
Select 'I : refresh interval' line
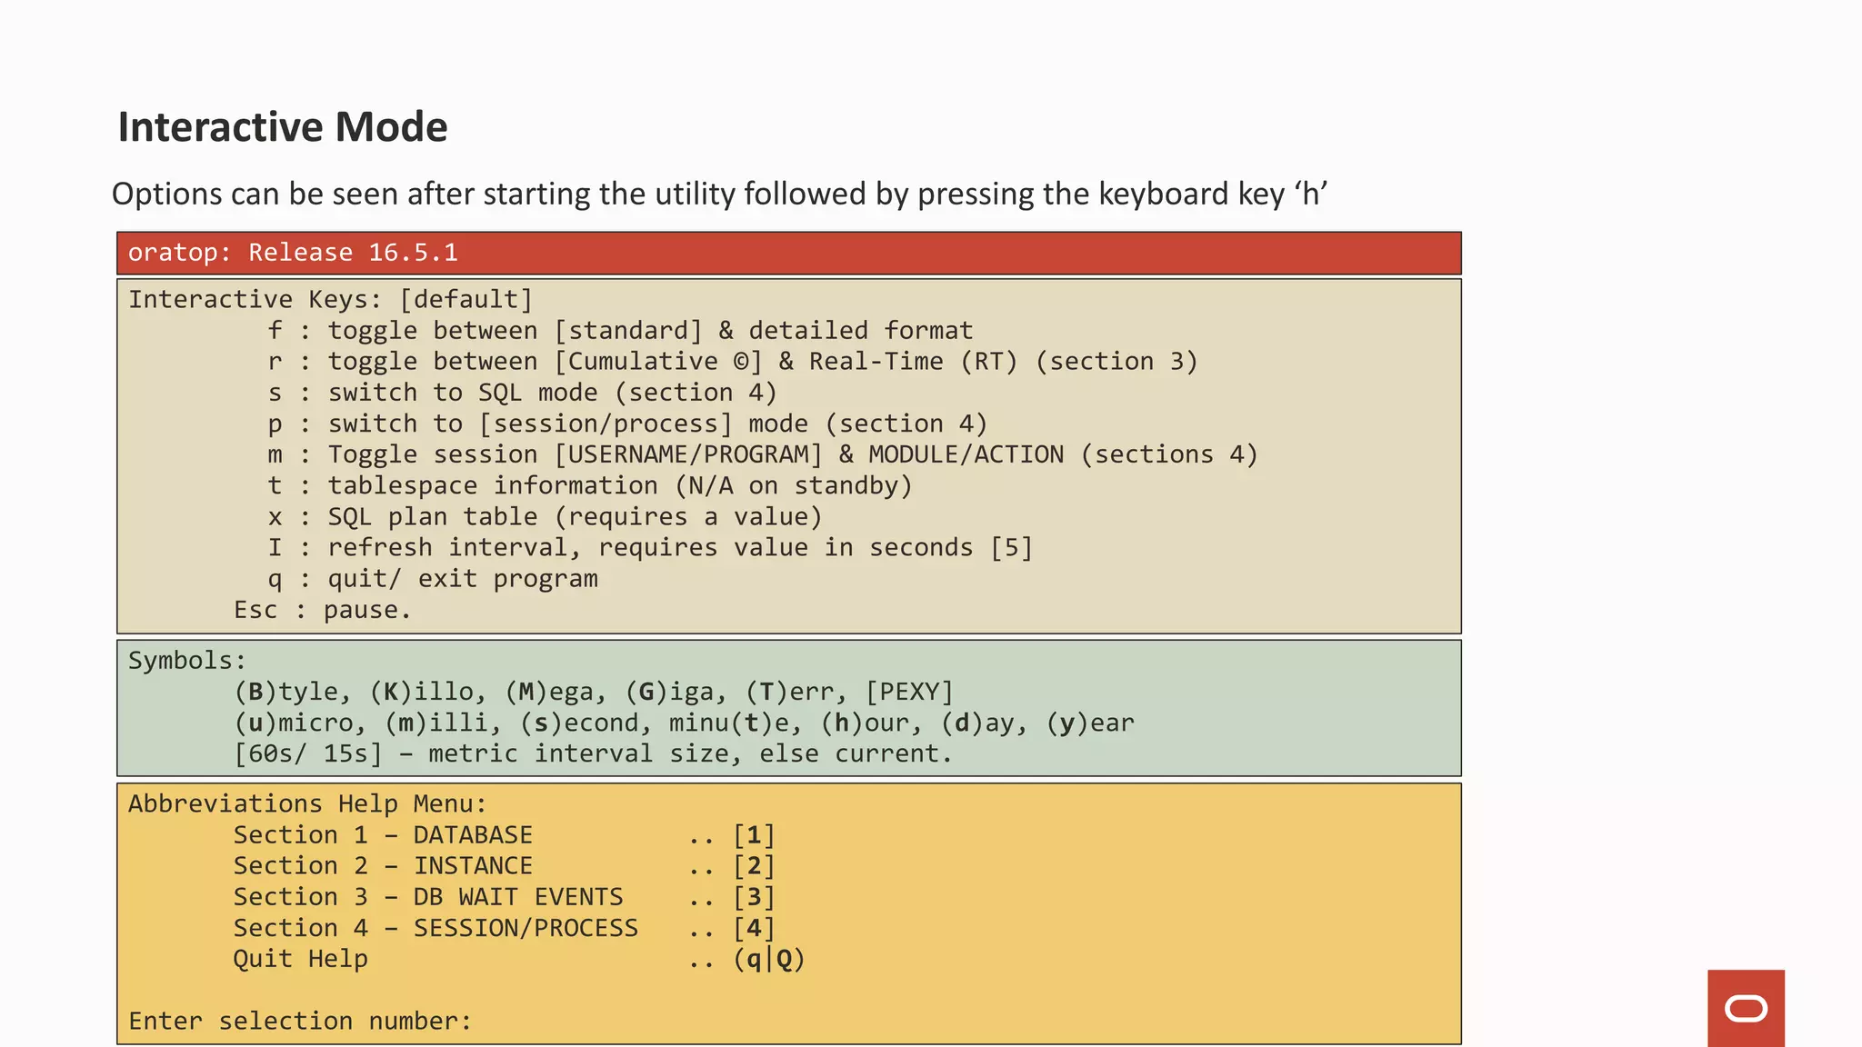[x=650, y=547]
